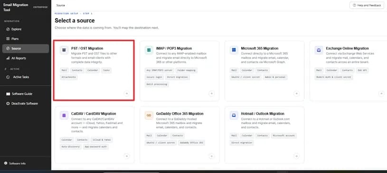
Task: Click the Exchange Online Migration icon
Action: [x=319, y=50]
